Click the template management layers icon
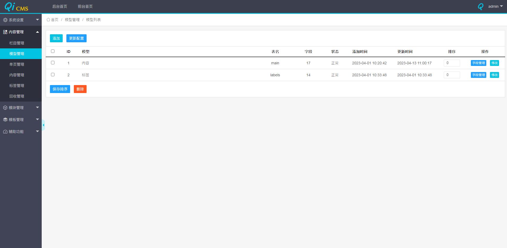Image resolution: width=507 pixels, height=248 pixels. coord(5,120)
